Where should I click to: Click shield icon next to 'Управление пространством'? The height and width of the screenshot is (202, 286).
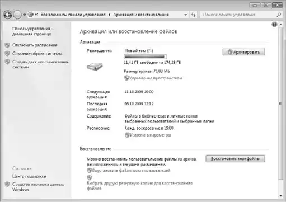click(126, 78)
